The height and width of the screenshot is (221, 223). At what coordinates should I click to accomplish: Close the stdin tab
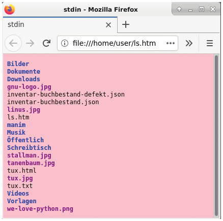tap(108, 25)
